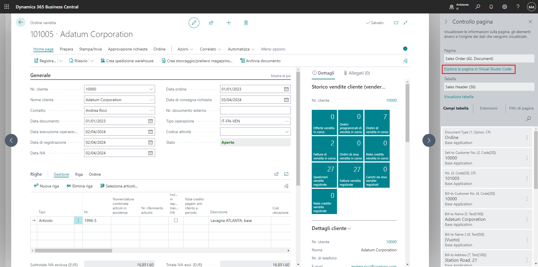
Task: Click Elimina riga button
Action: coord(80,186)
